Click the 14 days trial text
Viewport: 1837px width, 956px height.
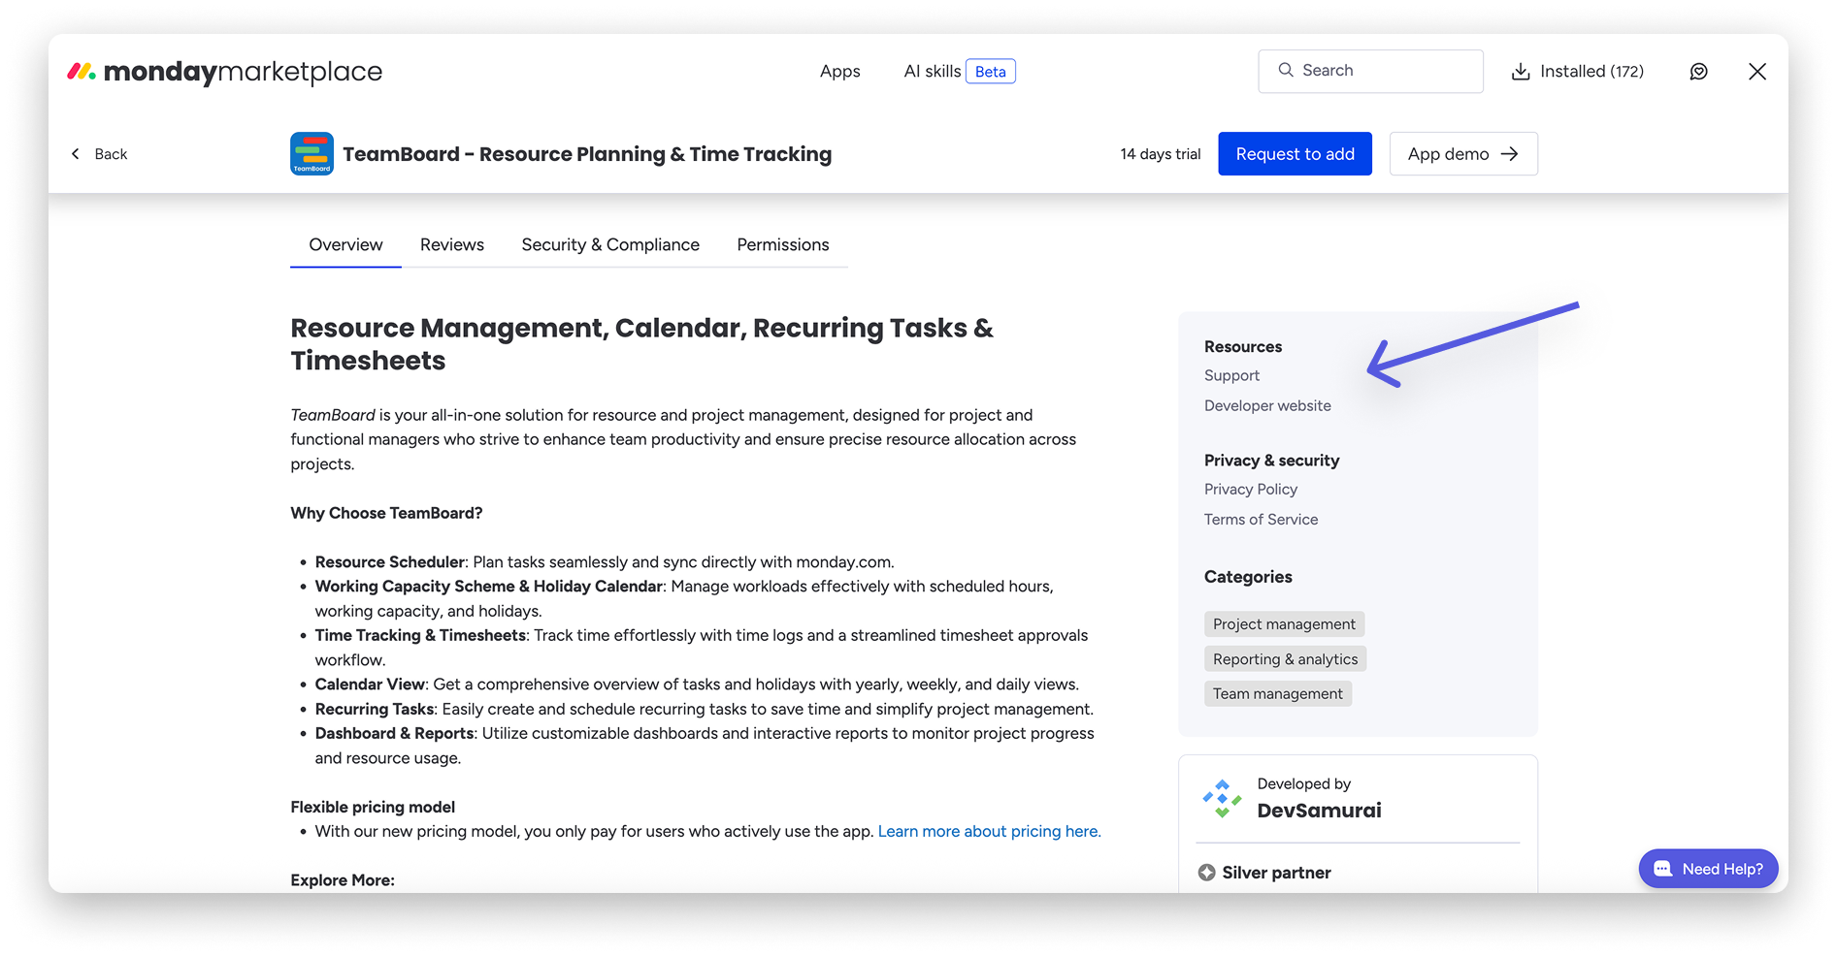tap(1161, 154)
